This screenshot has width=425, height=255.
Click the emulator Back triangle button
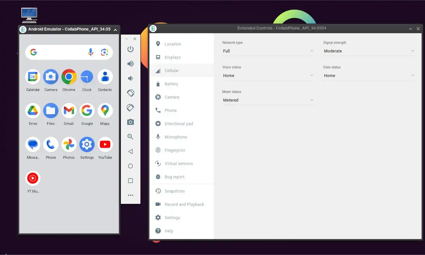click(x=130, y=151)
